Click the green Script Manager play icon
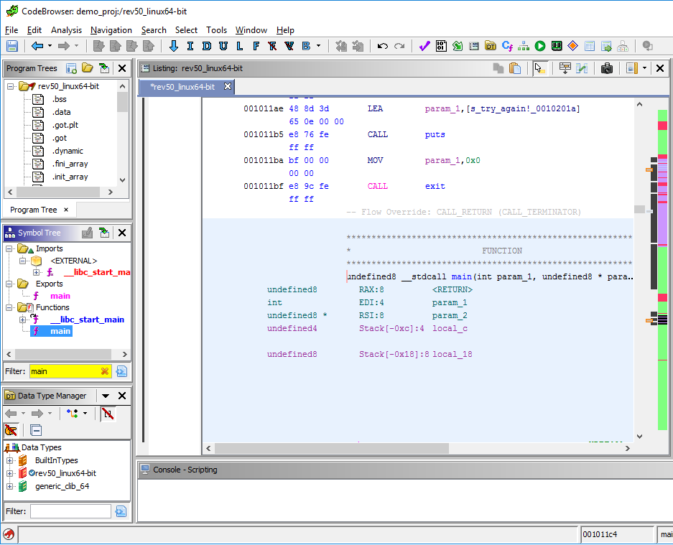The width and height of the screenshot is (673, 545). 540,46
